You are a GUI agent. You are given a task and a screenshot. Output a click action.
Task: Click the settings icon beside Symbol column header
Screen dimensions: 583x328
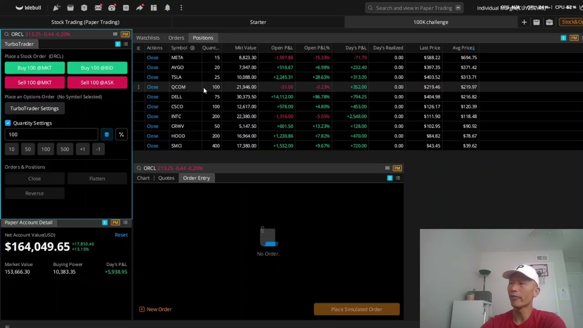click(x=192, y=48)
